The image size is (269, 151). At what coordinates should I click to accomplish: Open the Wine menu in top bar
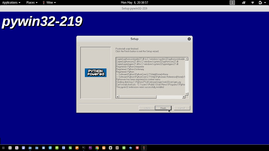pyautogui.click(x=49, y=3)
